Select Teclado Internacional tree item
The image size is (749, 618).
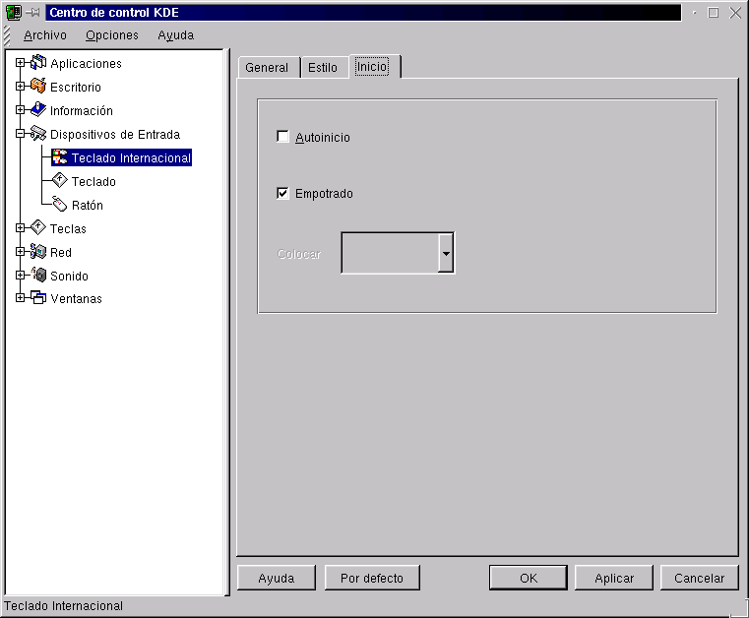click(x=130, y=157)
